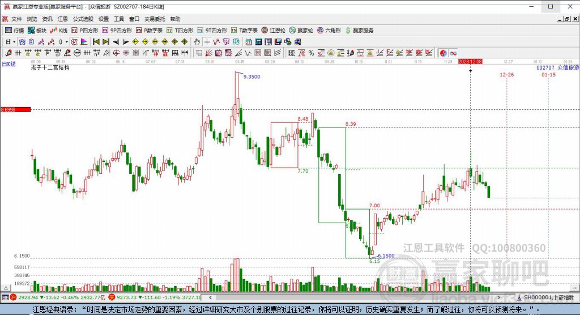The width and height of the screenshot is (580, 315).
Task: Open the 浏览 menu
Action: [32, 19]
